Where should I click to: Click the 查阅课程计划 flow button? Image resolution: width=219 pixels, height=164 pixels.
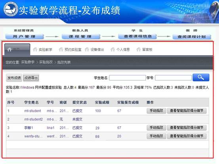tap(192, 37)
